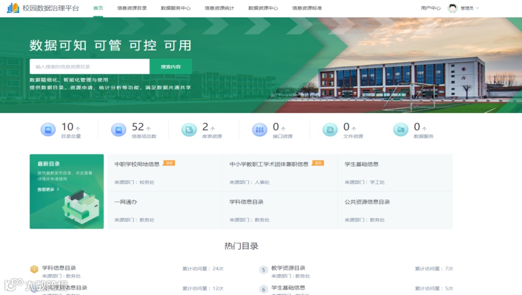The image size is (522, 295).
Task: Open the 中职学校用地信息 catalog entry
Action: pyautogui.click(x=137, y=164)
